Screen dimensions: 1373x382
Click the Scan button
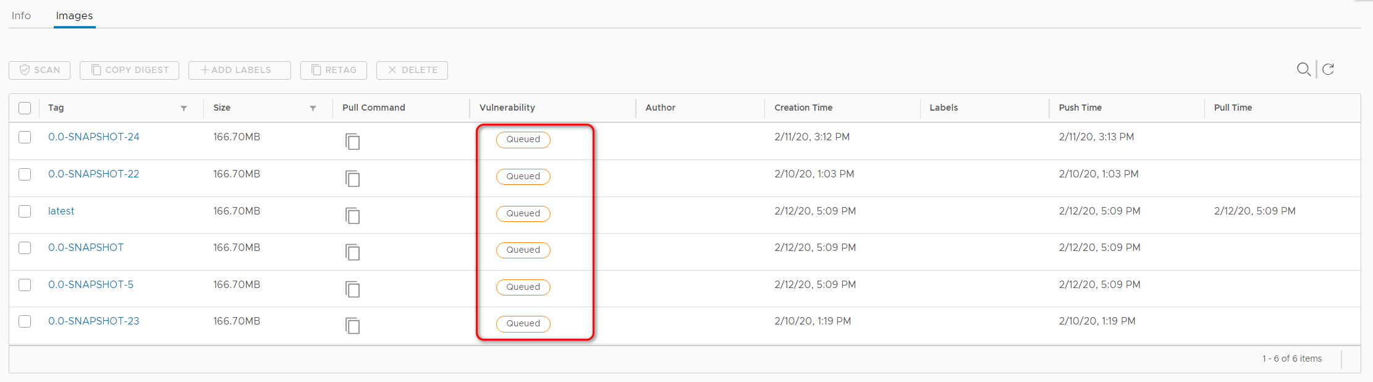[40, 70]
